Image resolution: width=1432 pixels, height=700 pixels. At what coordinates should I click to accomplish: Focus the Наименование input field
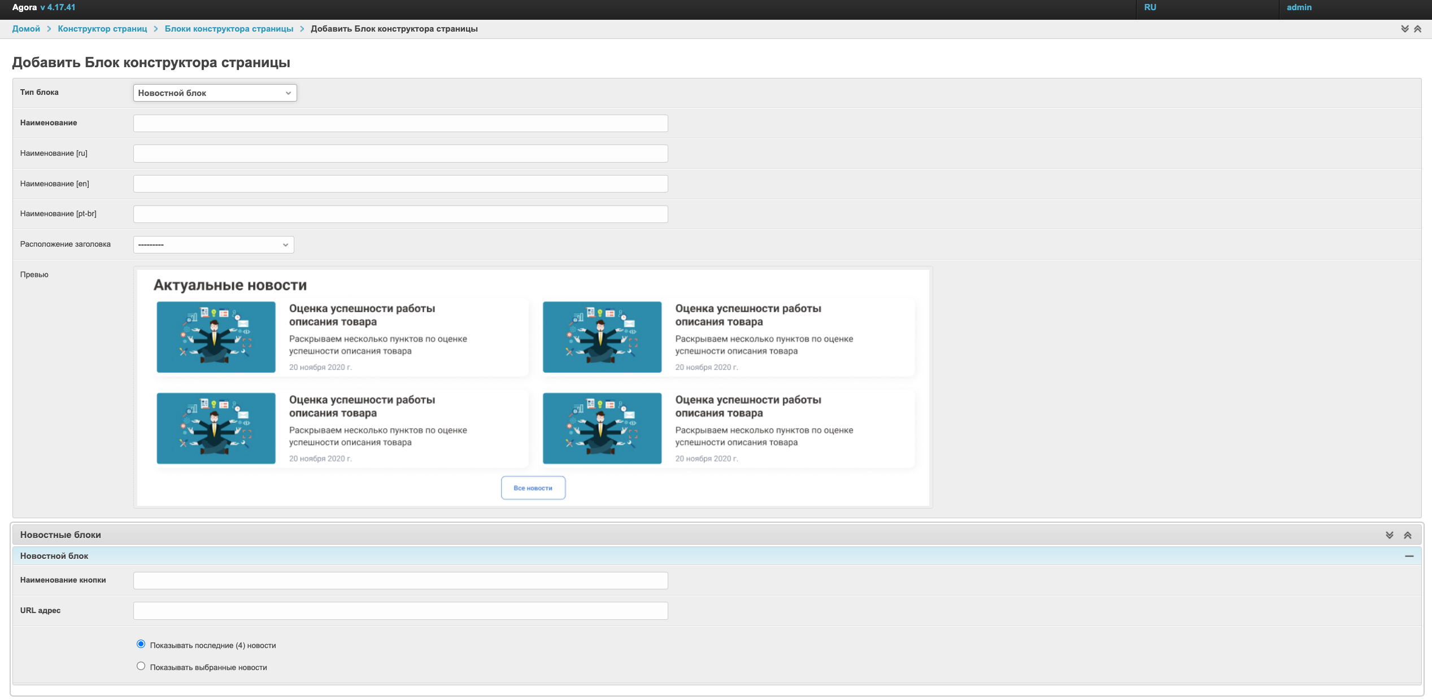pyautogui.click(x=401, y=123)
